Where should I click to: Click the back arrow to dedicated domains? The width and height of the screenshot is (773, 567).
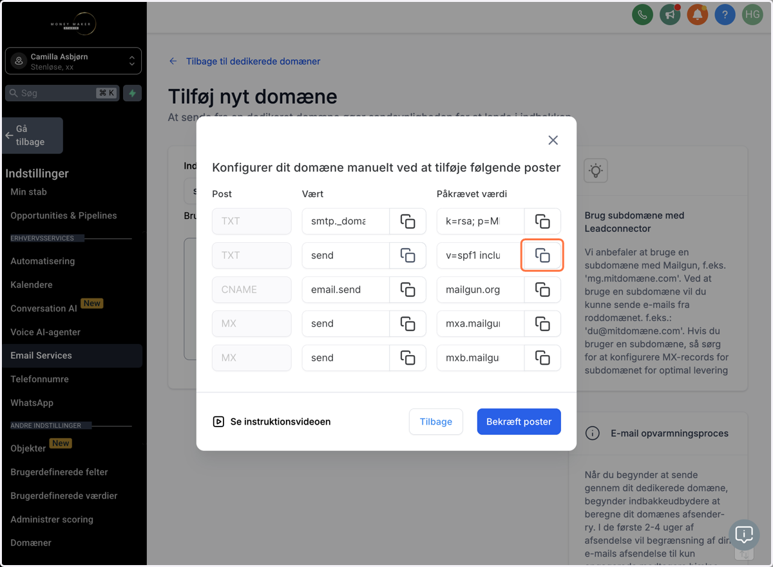click(173, 61)
